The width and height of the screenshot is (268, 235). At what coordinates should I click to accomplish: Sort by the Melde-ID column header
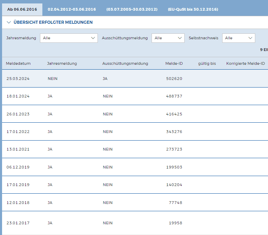point(174,63)
